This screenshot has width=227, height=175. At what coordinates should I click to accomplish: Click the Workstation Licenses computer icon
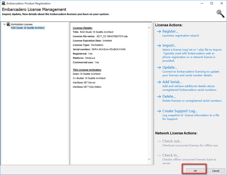(8, 24)
